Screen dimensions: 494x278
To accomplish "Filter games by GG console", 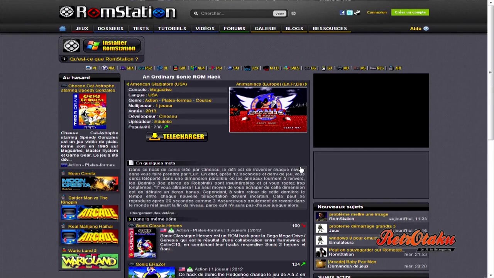I will pyautogui.click(x=310, y=68).
